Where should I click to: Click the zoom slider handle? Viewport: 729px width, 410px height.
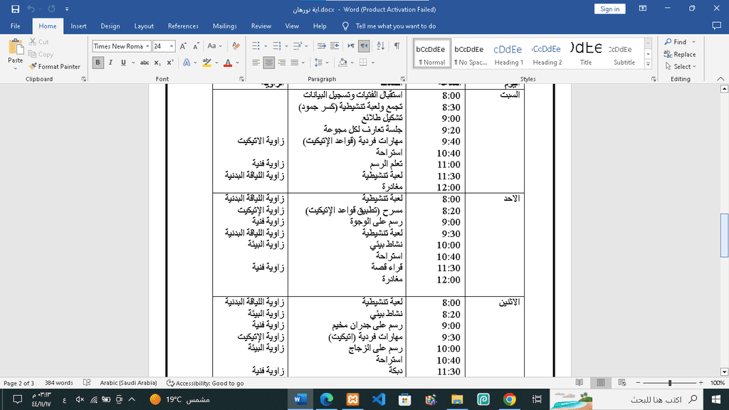click(x=670, y=382)
